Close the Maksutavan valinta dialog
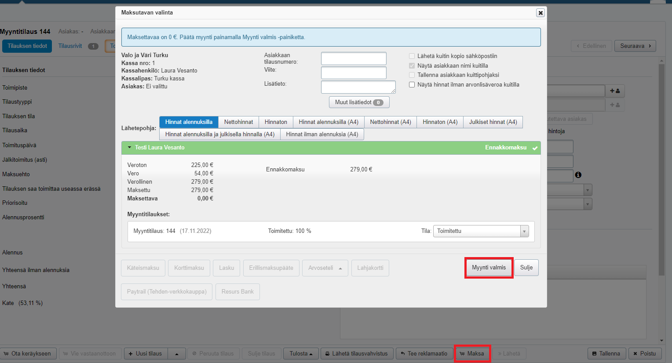 click(x=541, y=13)
